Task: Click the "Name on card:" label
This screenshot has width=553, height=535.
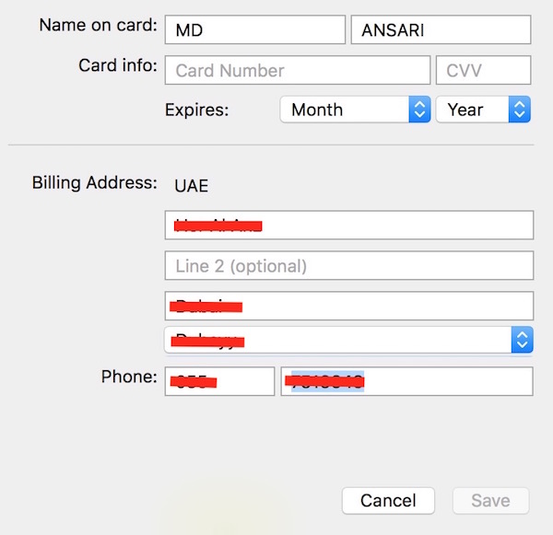Action: 99,26
